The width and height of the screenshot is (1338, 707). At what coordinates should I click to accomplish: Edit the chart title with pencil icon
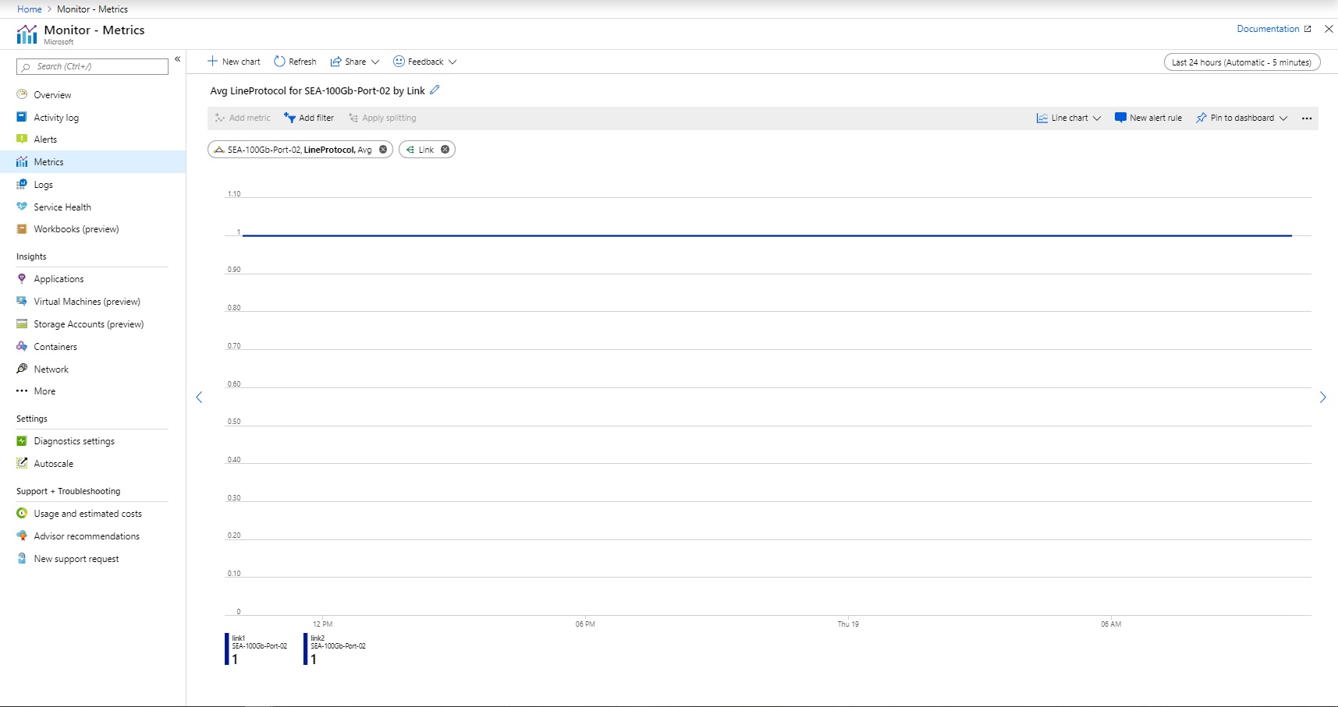(x=435, y=90)
